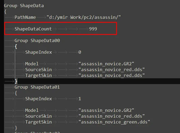The image size is (180, 133).
Task: Click the top "Group ShapeData" header line
Action: (24, 6)
